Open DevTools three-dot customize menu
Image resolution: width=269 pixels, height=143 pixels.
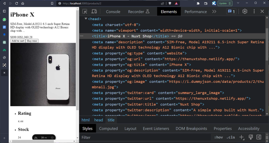[254, 11]
